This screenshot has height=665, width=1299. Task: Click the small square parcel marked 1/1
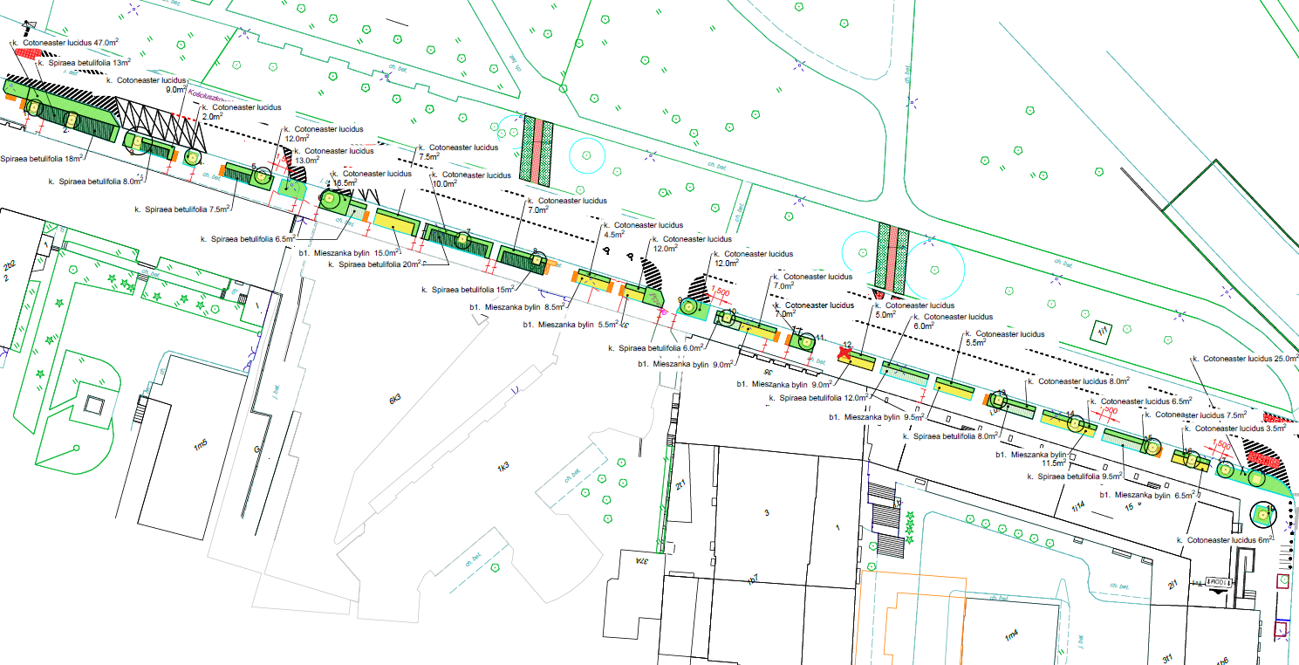pos(1102,332)
